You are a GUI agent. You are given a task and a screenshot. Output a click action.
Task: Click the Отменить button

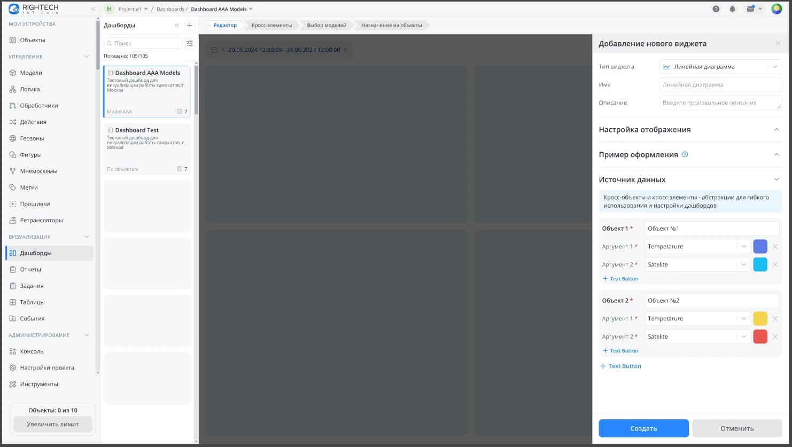coord(736,428)
